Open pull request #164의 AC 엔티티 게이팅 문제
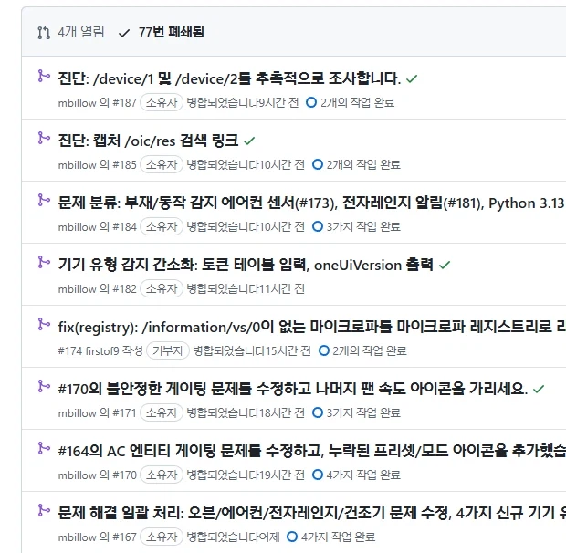This screenshot has width=566, height=553. (312, 451)
